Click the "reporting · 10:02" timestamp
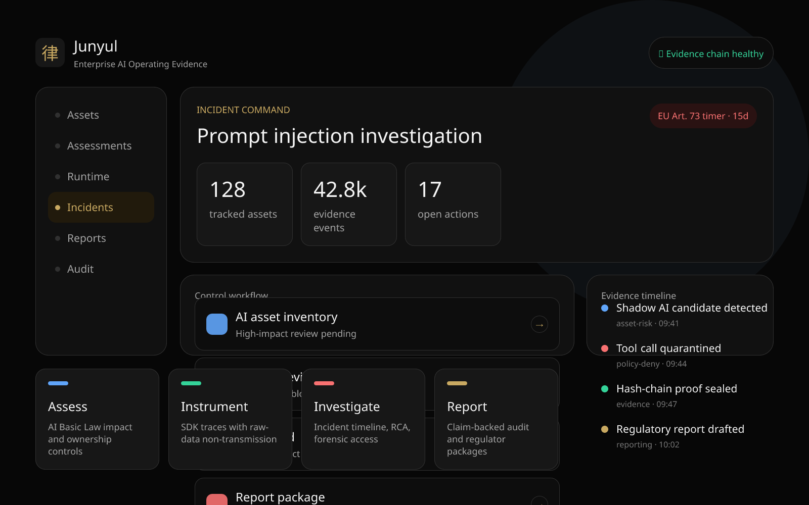809x505 pixels. pyautogui.click(x=648, y=444)
